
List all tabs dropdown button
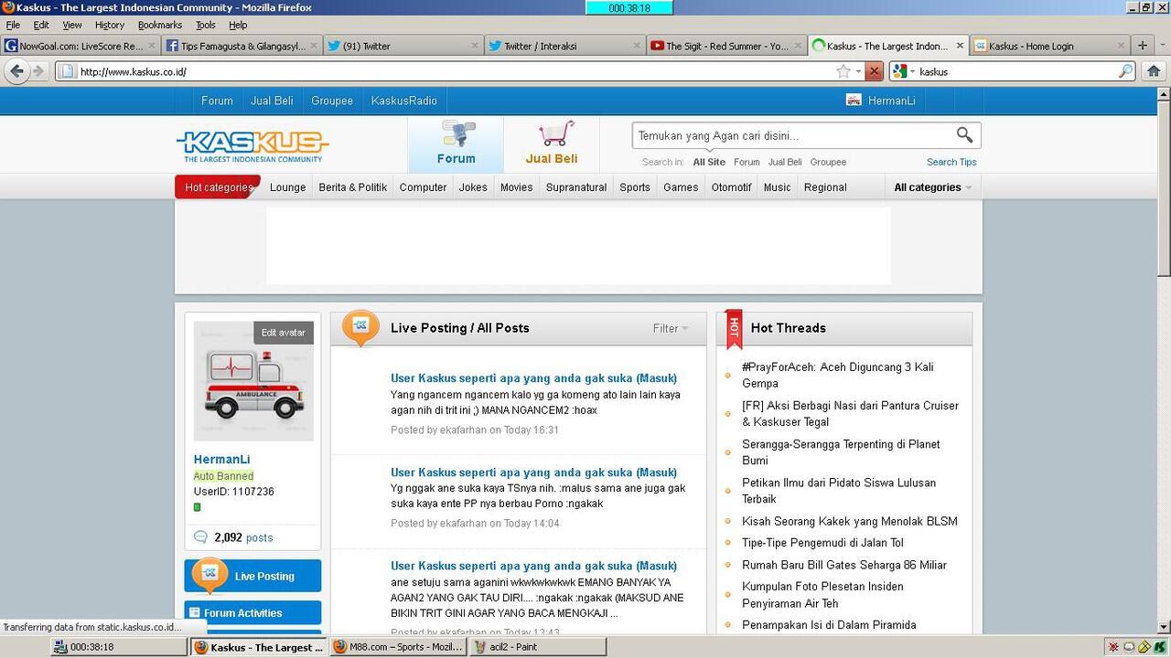pyautogui.click(x=1162, y=45)
